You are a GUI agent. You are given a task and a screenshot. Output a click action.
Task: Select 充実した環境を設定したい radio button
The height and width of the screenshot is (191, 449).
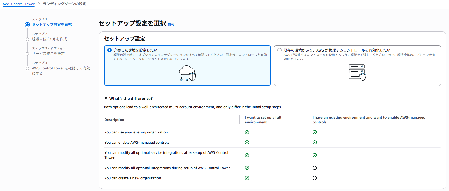tap(110, 50)
